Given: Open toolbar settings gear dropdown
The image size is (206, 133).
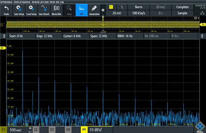Looking at the screenshot, I should click(103, 10).
